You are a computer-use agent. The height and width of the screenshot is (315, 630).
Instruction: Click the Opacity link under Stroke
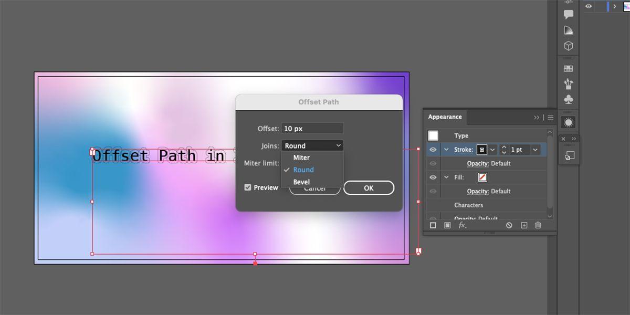(478, 163)
